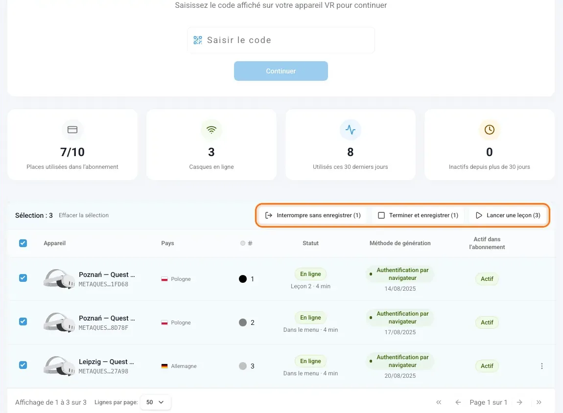This screenshot has height=413, width=563.
Task: Uncheck the METAQUES...8D78F row checkbox
Action: click(x=23, y=321)
